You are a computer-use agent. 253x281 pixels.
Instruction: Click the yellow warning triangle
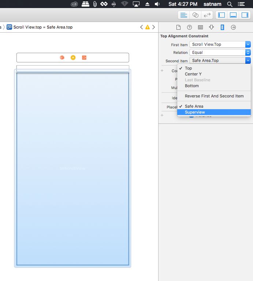(147, 27)
